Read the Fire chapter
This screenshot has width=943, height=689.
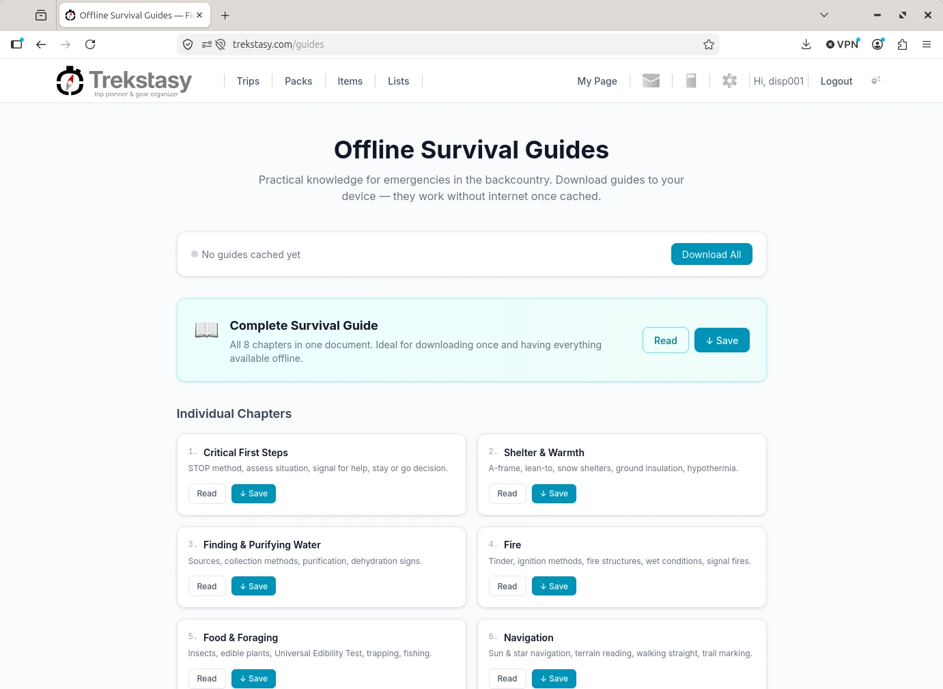pyautogui.click(x=507, y=586)
